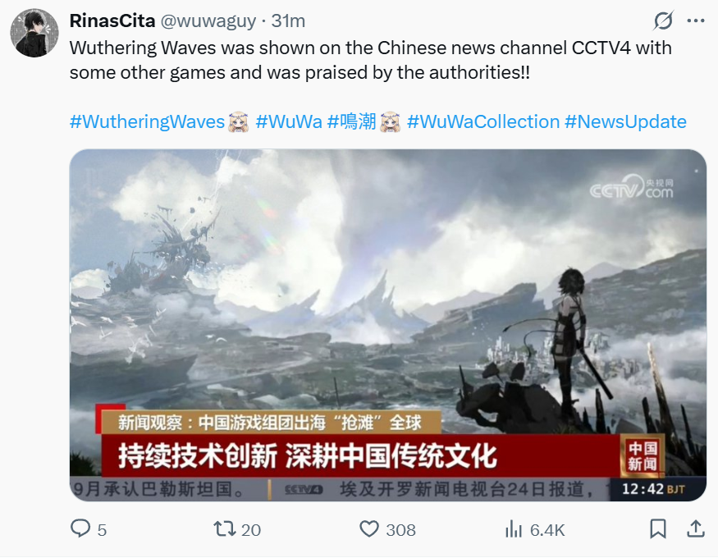
Task: Open the #WuWa hashtag
Action: [x=289, y=121]
